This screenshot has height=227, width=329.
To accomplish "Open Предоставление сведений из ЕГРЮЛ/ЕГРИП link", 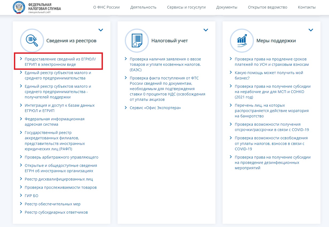I will click(x=60, y=62).
